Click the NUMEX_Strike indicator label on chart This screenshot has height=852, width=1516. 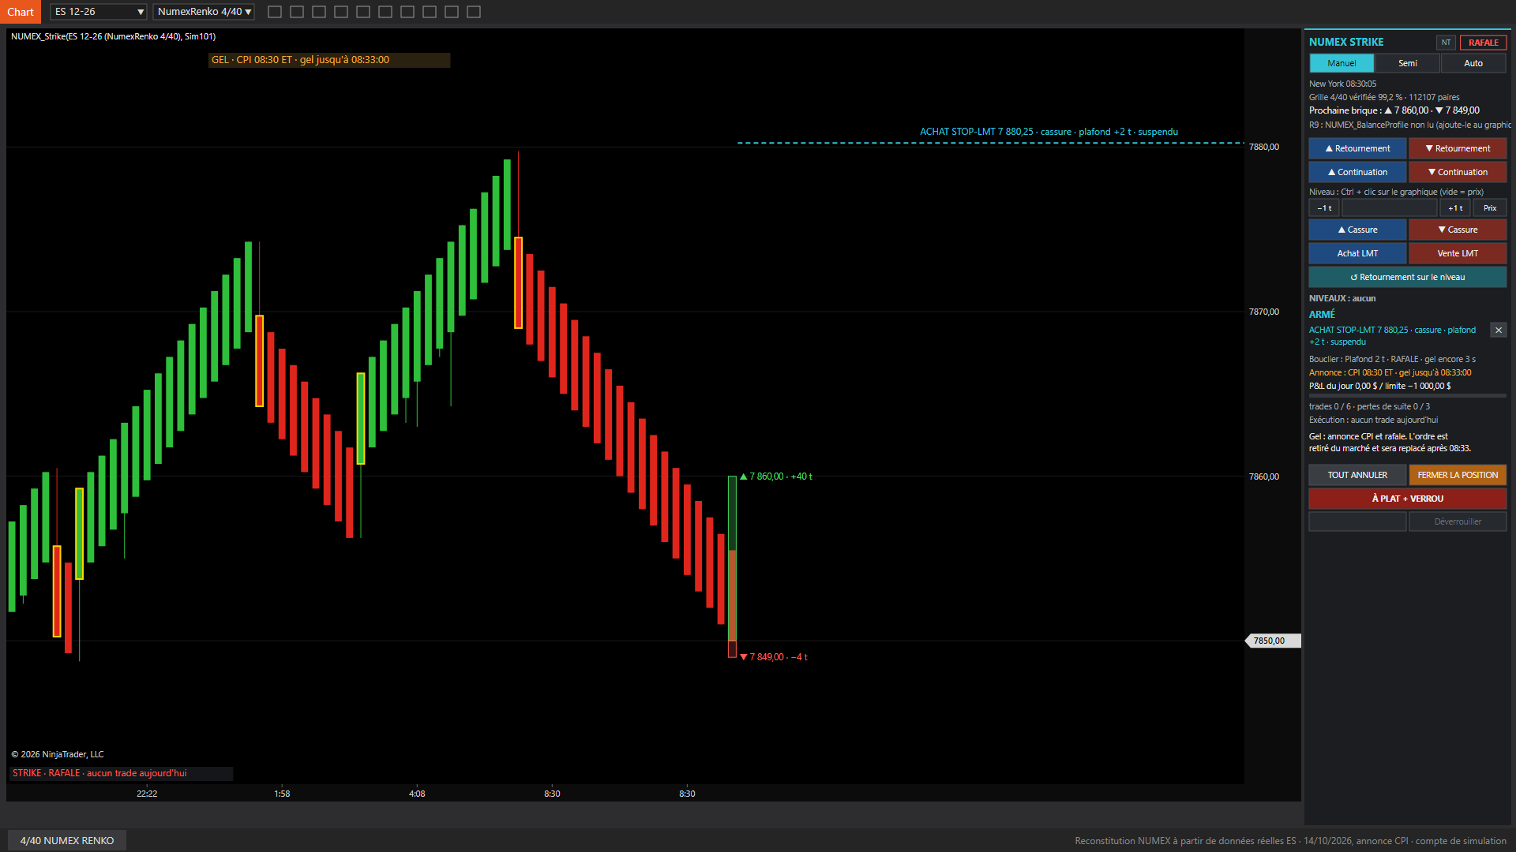[113, 36]
